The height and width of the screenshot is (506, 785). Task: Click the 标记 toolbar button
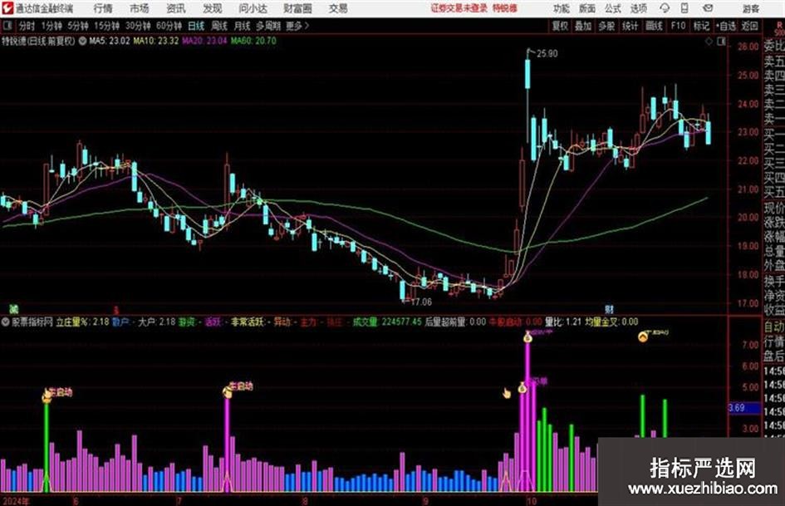click(701, 26)
